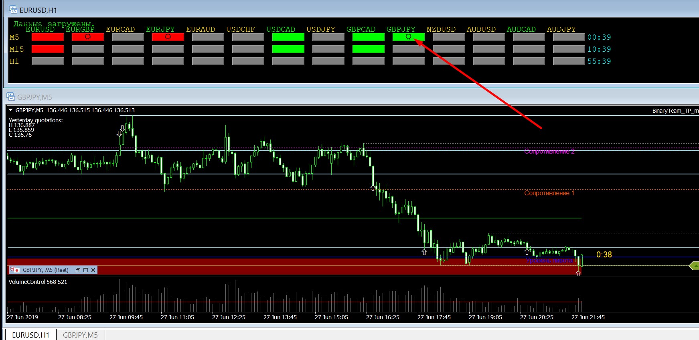This screenshot has width=699, height=340.
Task: Click the EURJPY pair label
Action: pyautogui.click(x=160, y=29)
